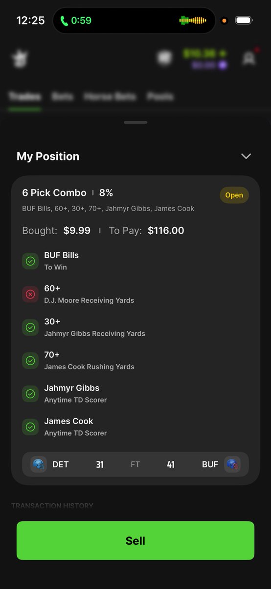The width and height of the screenshot is (271, 589).
Task: Tap the James Cook Anytime TD checkmark
Action: (x=30, y=427)
